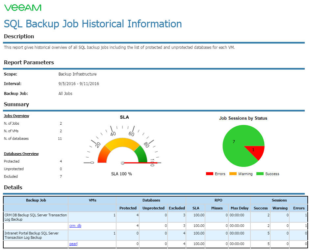Click the 'Excluded' column header

177,208
